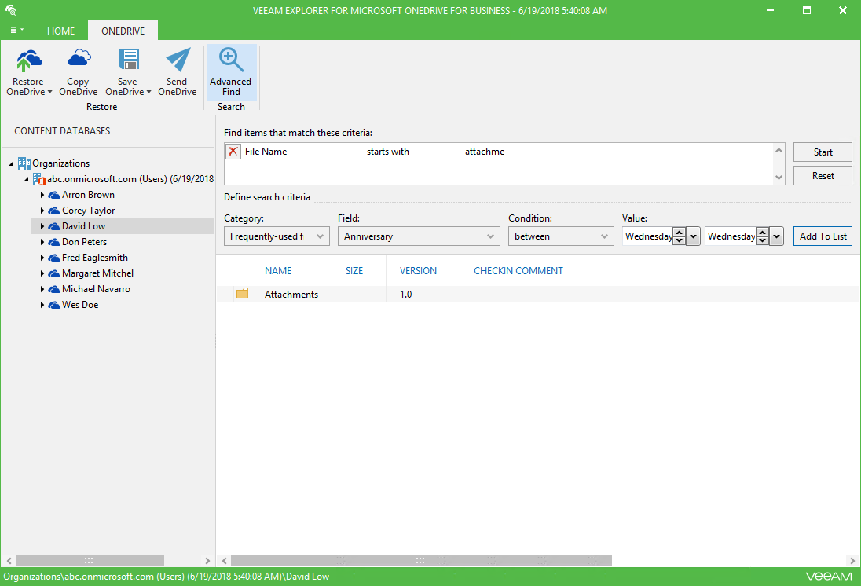
Task: Switch to the HOME ribbon tab
Action: [x=60, y=31]
